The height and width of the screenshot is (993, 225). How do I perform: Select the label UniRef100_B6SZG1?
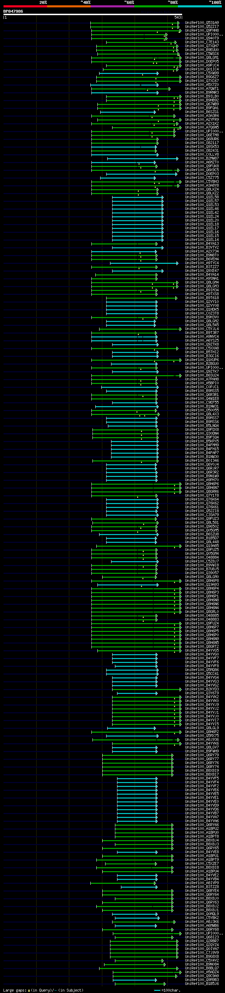coord(202,112)
